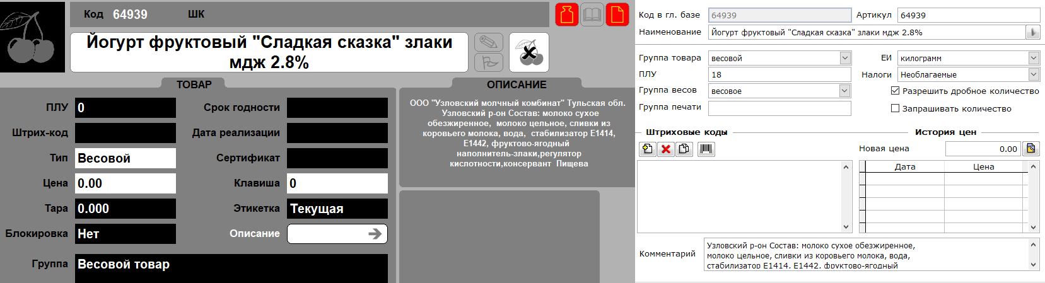
Task: Click the Тип 'Весовой' field
Action: (x=126, y=158)
